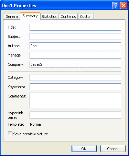Image resolution: width=129 pixels, height=156 pixels.
Task: Focus the Subject text box
Action: [x=75, y=37]
